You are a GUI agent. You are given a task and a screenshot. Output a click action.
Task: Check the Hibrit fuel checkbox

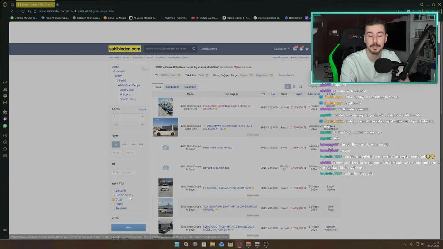click(x=113, y=204)
